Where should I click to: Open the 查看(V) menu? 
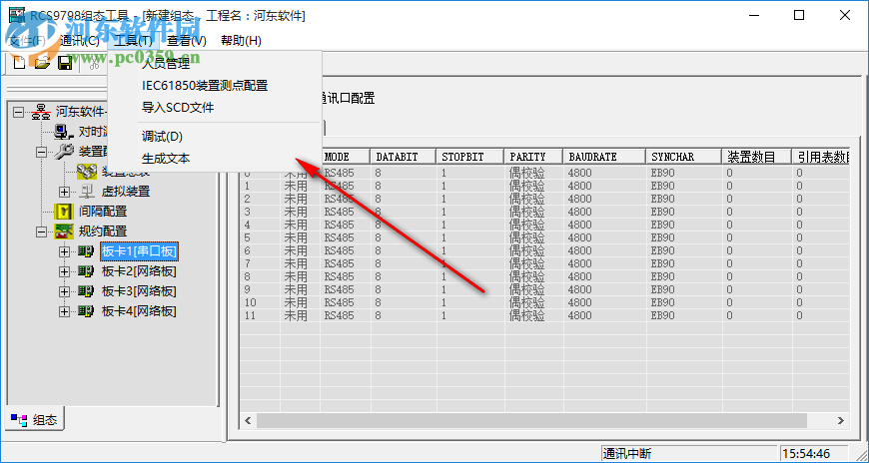click(187, 41)
